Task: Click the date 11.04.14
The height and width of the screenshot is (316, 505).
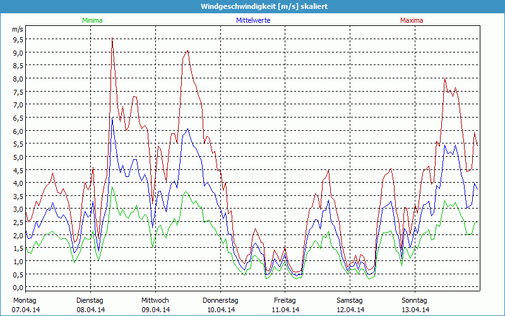Action: coord(285,310)
